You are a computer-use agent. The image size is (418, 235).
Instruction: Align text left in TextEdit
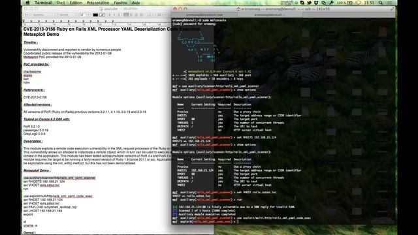[x=126, y=14]
